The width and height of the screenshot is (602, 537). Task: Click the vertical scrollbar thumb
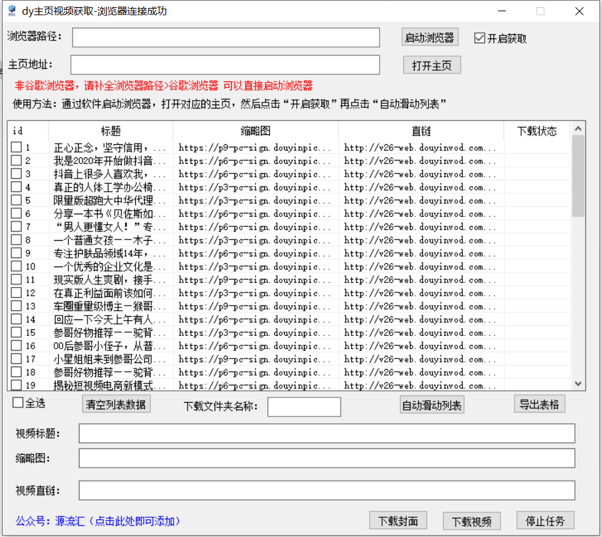(578, 176)
